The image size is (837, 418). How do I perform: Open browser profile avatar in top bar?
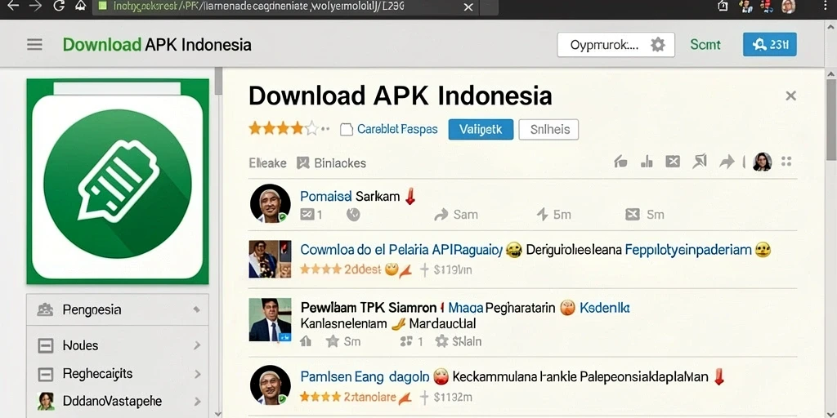click(x=788, y=7)
